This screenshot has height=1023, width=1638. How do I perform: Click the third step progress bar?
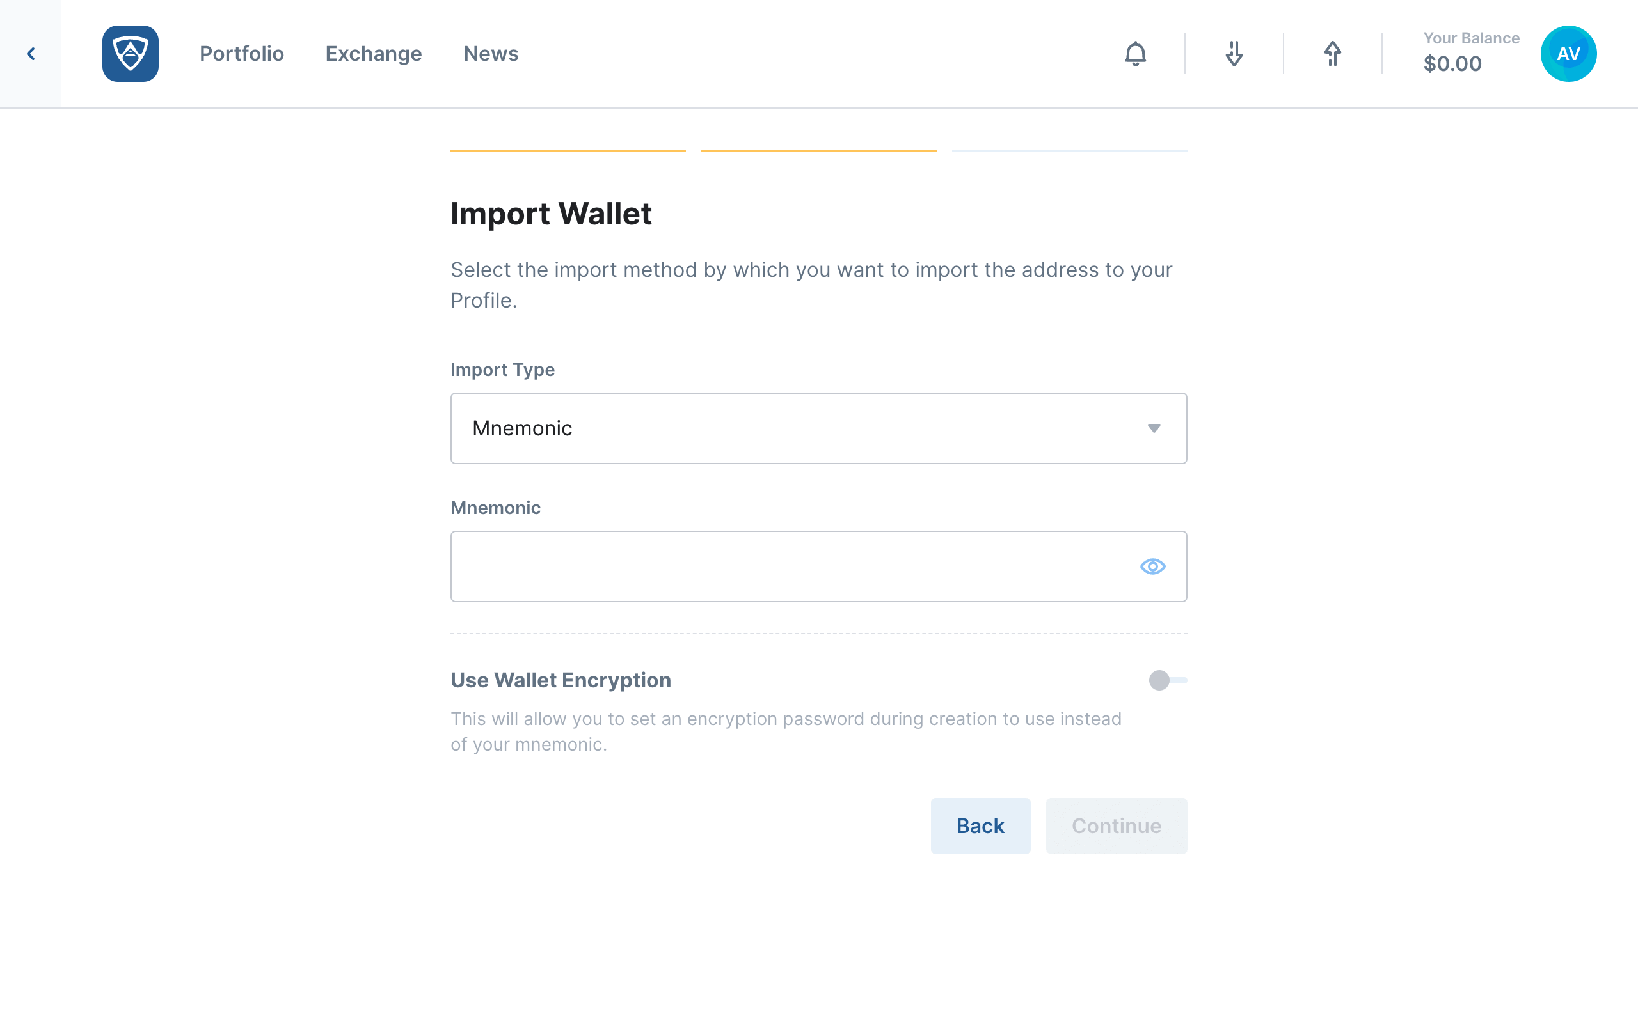click(x=1069, y=151)
